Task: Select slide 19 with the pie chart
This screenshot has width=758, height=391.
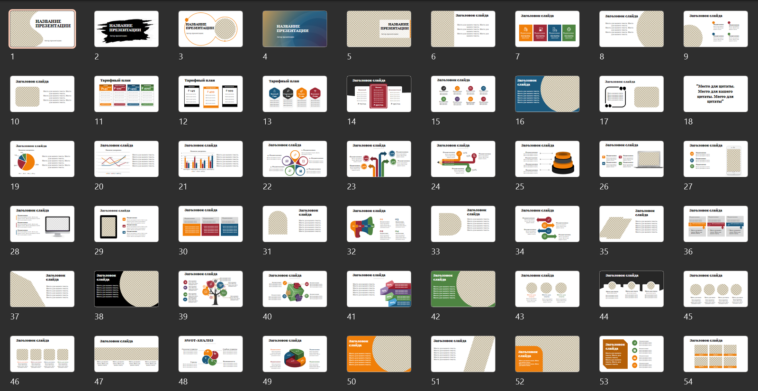Action: click(42, 159)
